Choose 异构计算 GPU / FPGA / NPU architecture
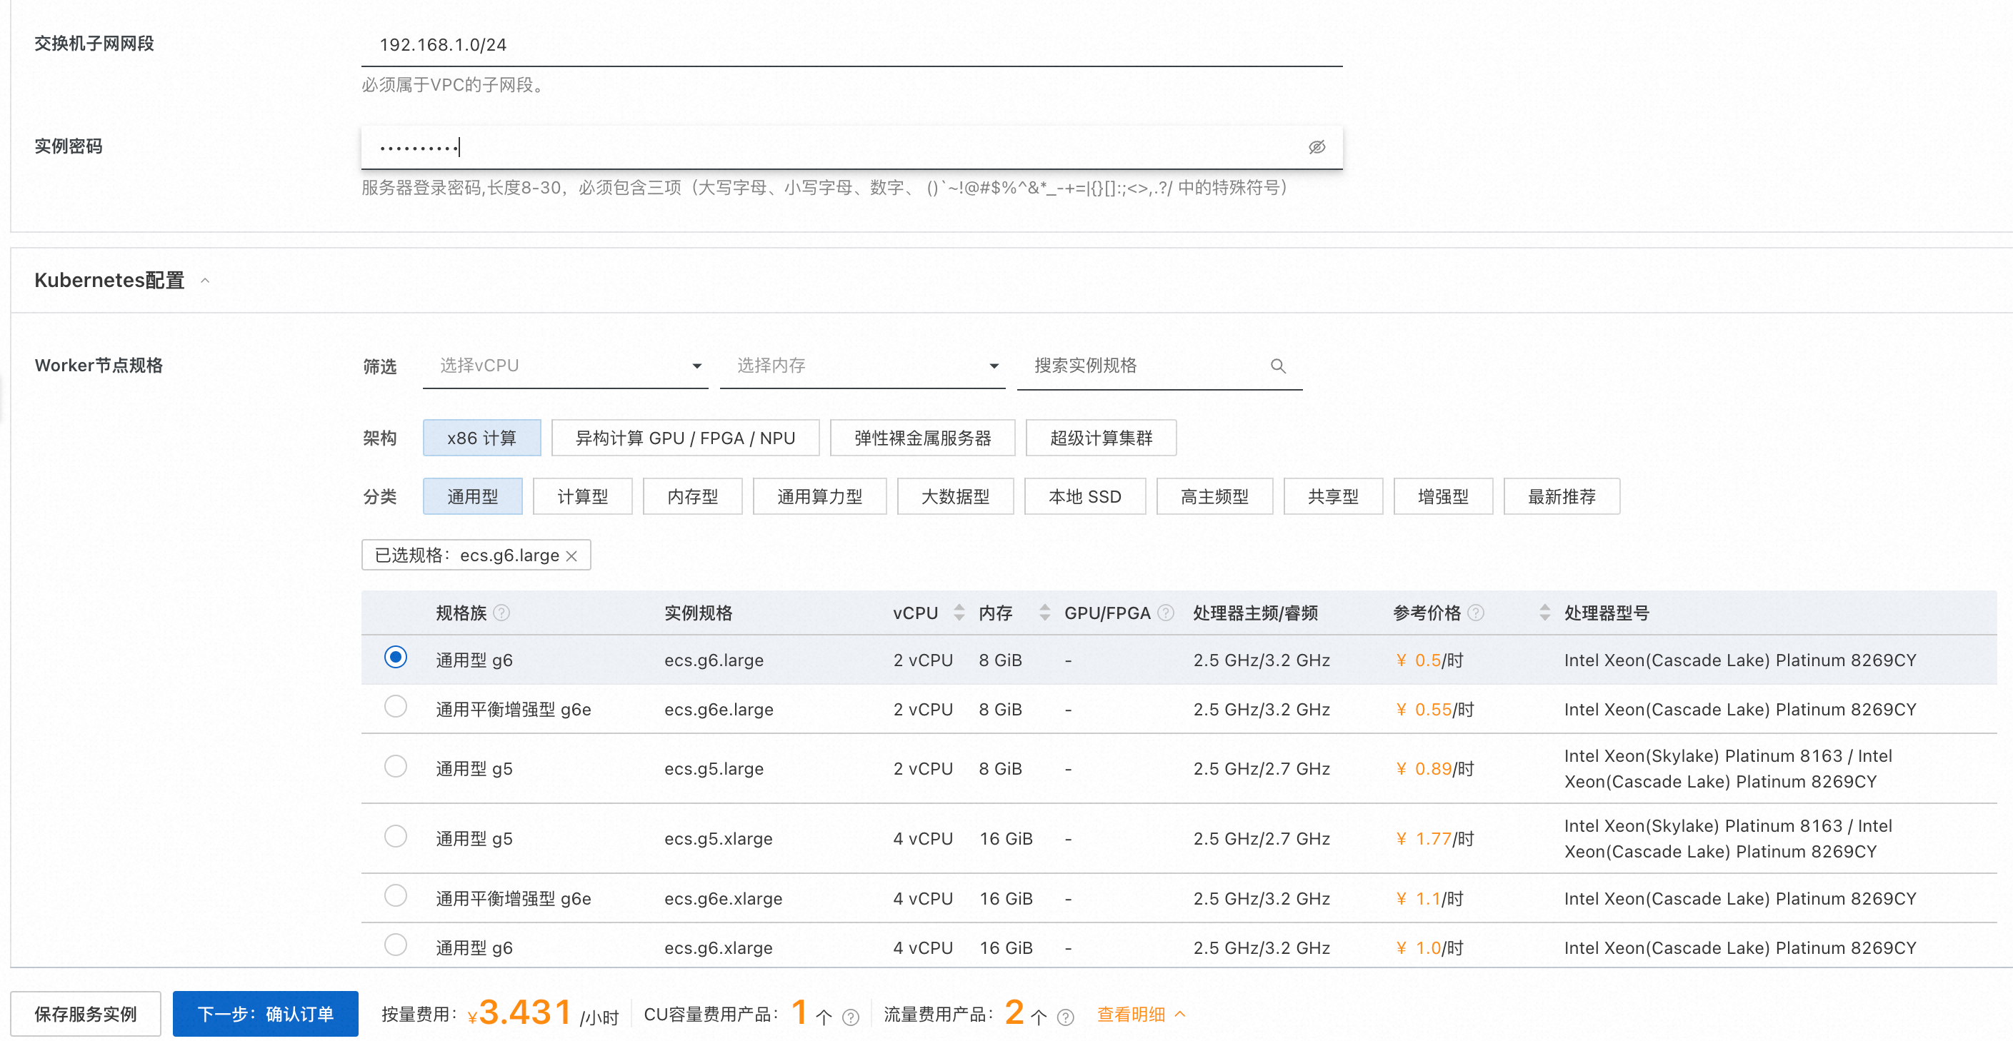This screenshot has height=1041, width=2013. pos(684,438)
